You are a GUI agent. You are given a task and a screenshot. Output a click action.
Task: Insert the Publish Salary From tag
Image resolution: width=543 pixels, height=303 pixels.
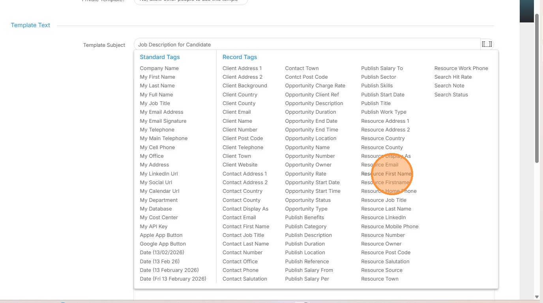[309, 270]
